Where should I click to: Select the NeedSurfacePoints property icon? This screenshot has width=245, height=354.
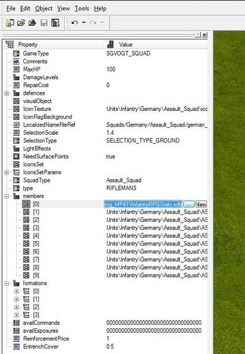[16, 157]
